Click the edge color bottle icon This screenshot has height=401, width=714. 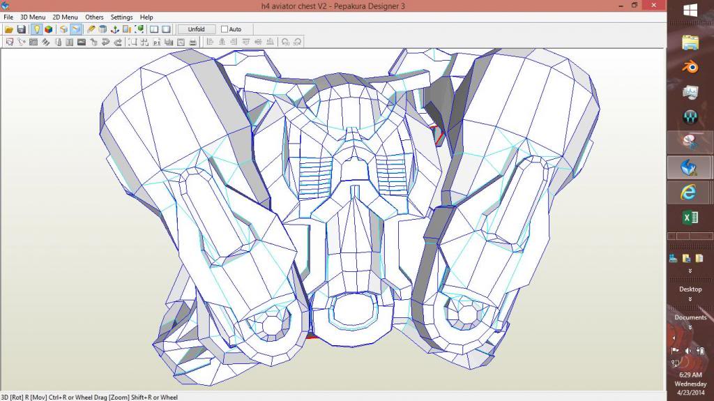[x=58, y=42]
